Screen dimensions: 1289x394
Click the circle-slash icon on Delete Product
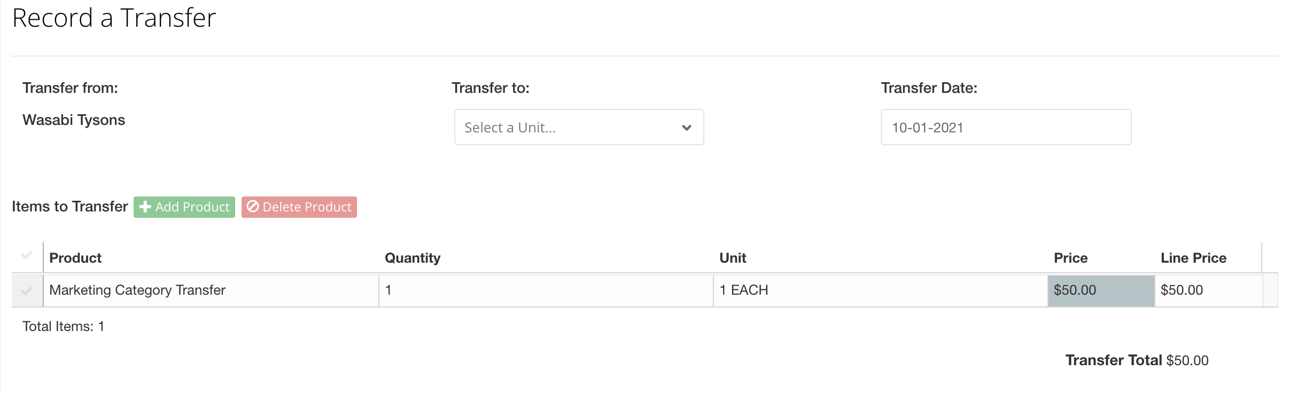(253, 207)
